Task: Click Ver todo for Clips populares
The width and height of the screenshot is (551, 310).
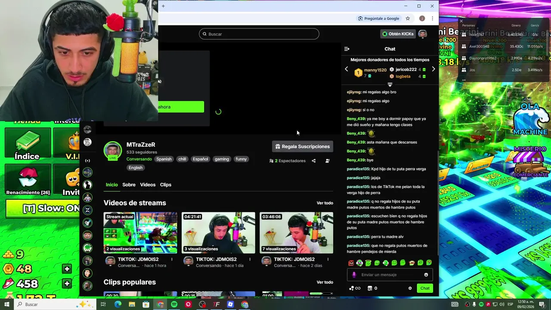Action: (x=325, y=282)
